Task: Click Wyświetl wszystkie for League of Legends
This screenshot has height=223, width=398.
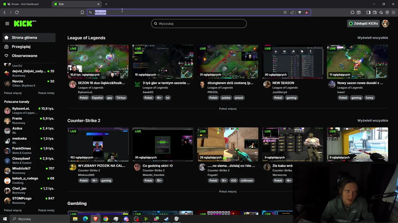Action: [x=373, y=38]
